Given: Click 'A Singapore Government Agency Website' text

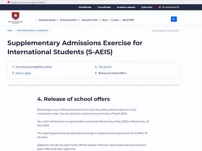Looking at the screenshot, I should (27, 2).
